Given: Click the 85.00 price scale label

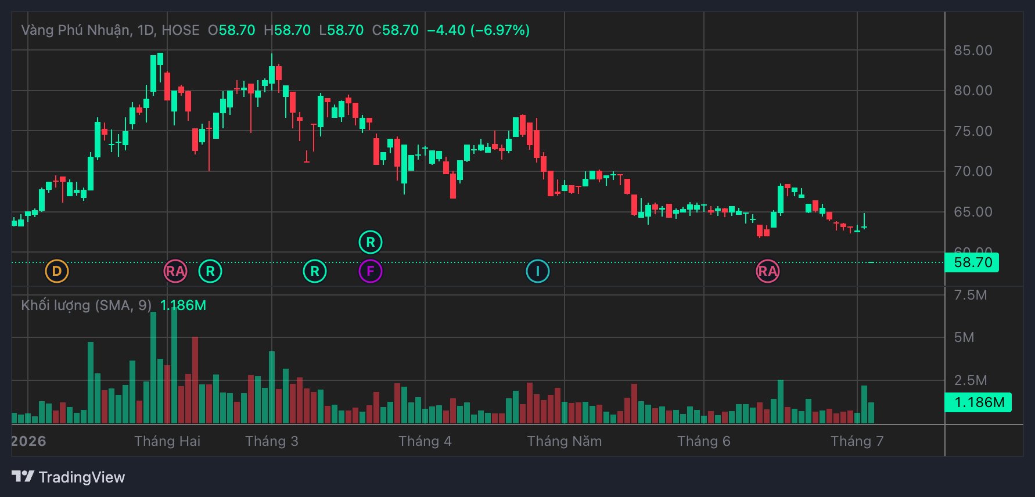Looking at the screenshot, I should coord(973,51).
